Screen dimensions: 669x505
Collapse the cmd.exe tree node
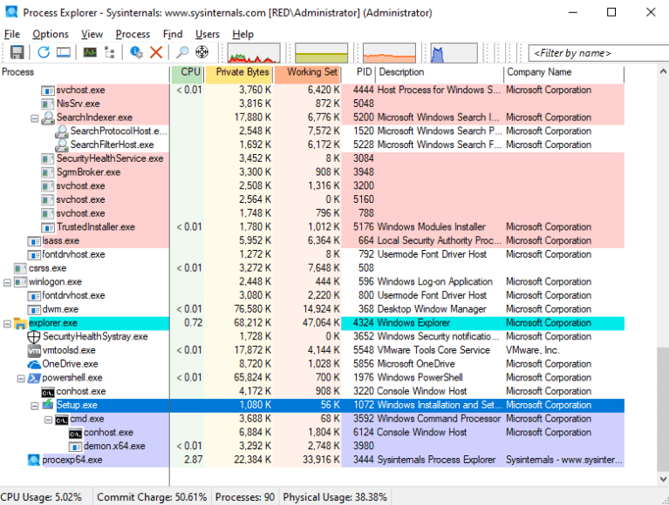tap(48, 420)
